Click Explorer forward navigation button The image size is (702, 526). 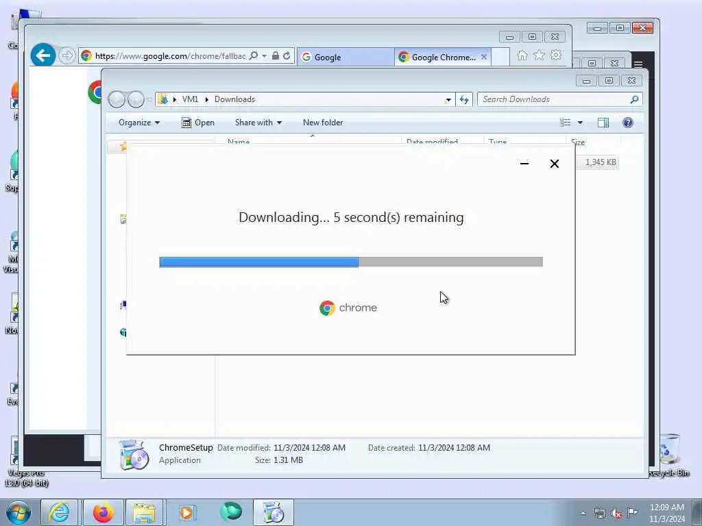point(136,99)
